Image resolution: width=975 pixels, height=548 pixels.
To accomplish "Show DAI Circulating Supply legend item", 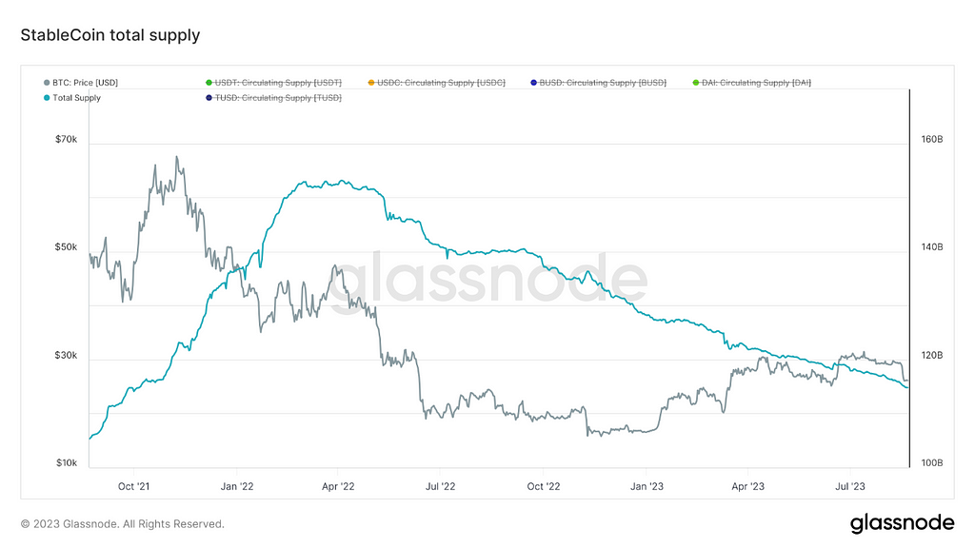I will click(x=752, y=83).
